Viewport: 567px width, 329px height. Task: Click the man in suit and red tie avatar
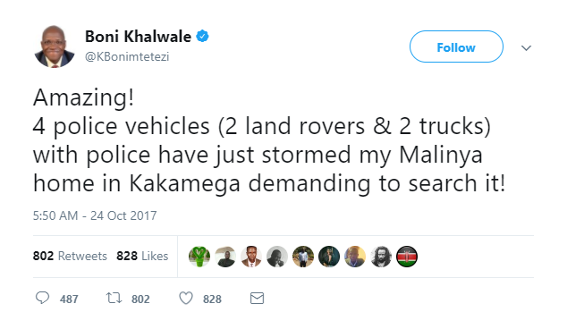251,257
